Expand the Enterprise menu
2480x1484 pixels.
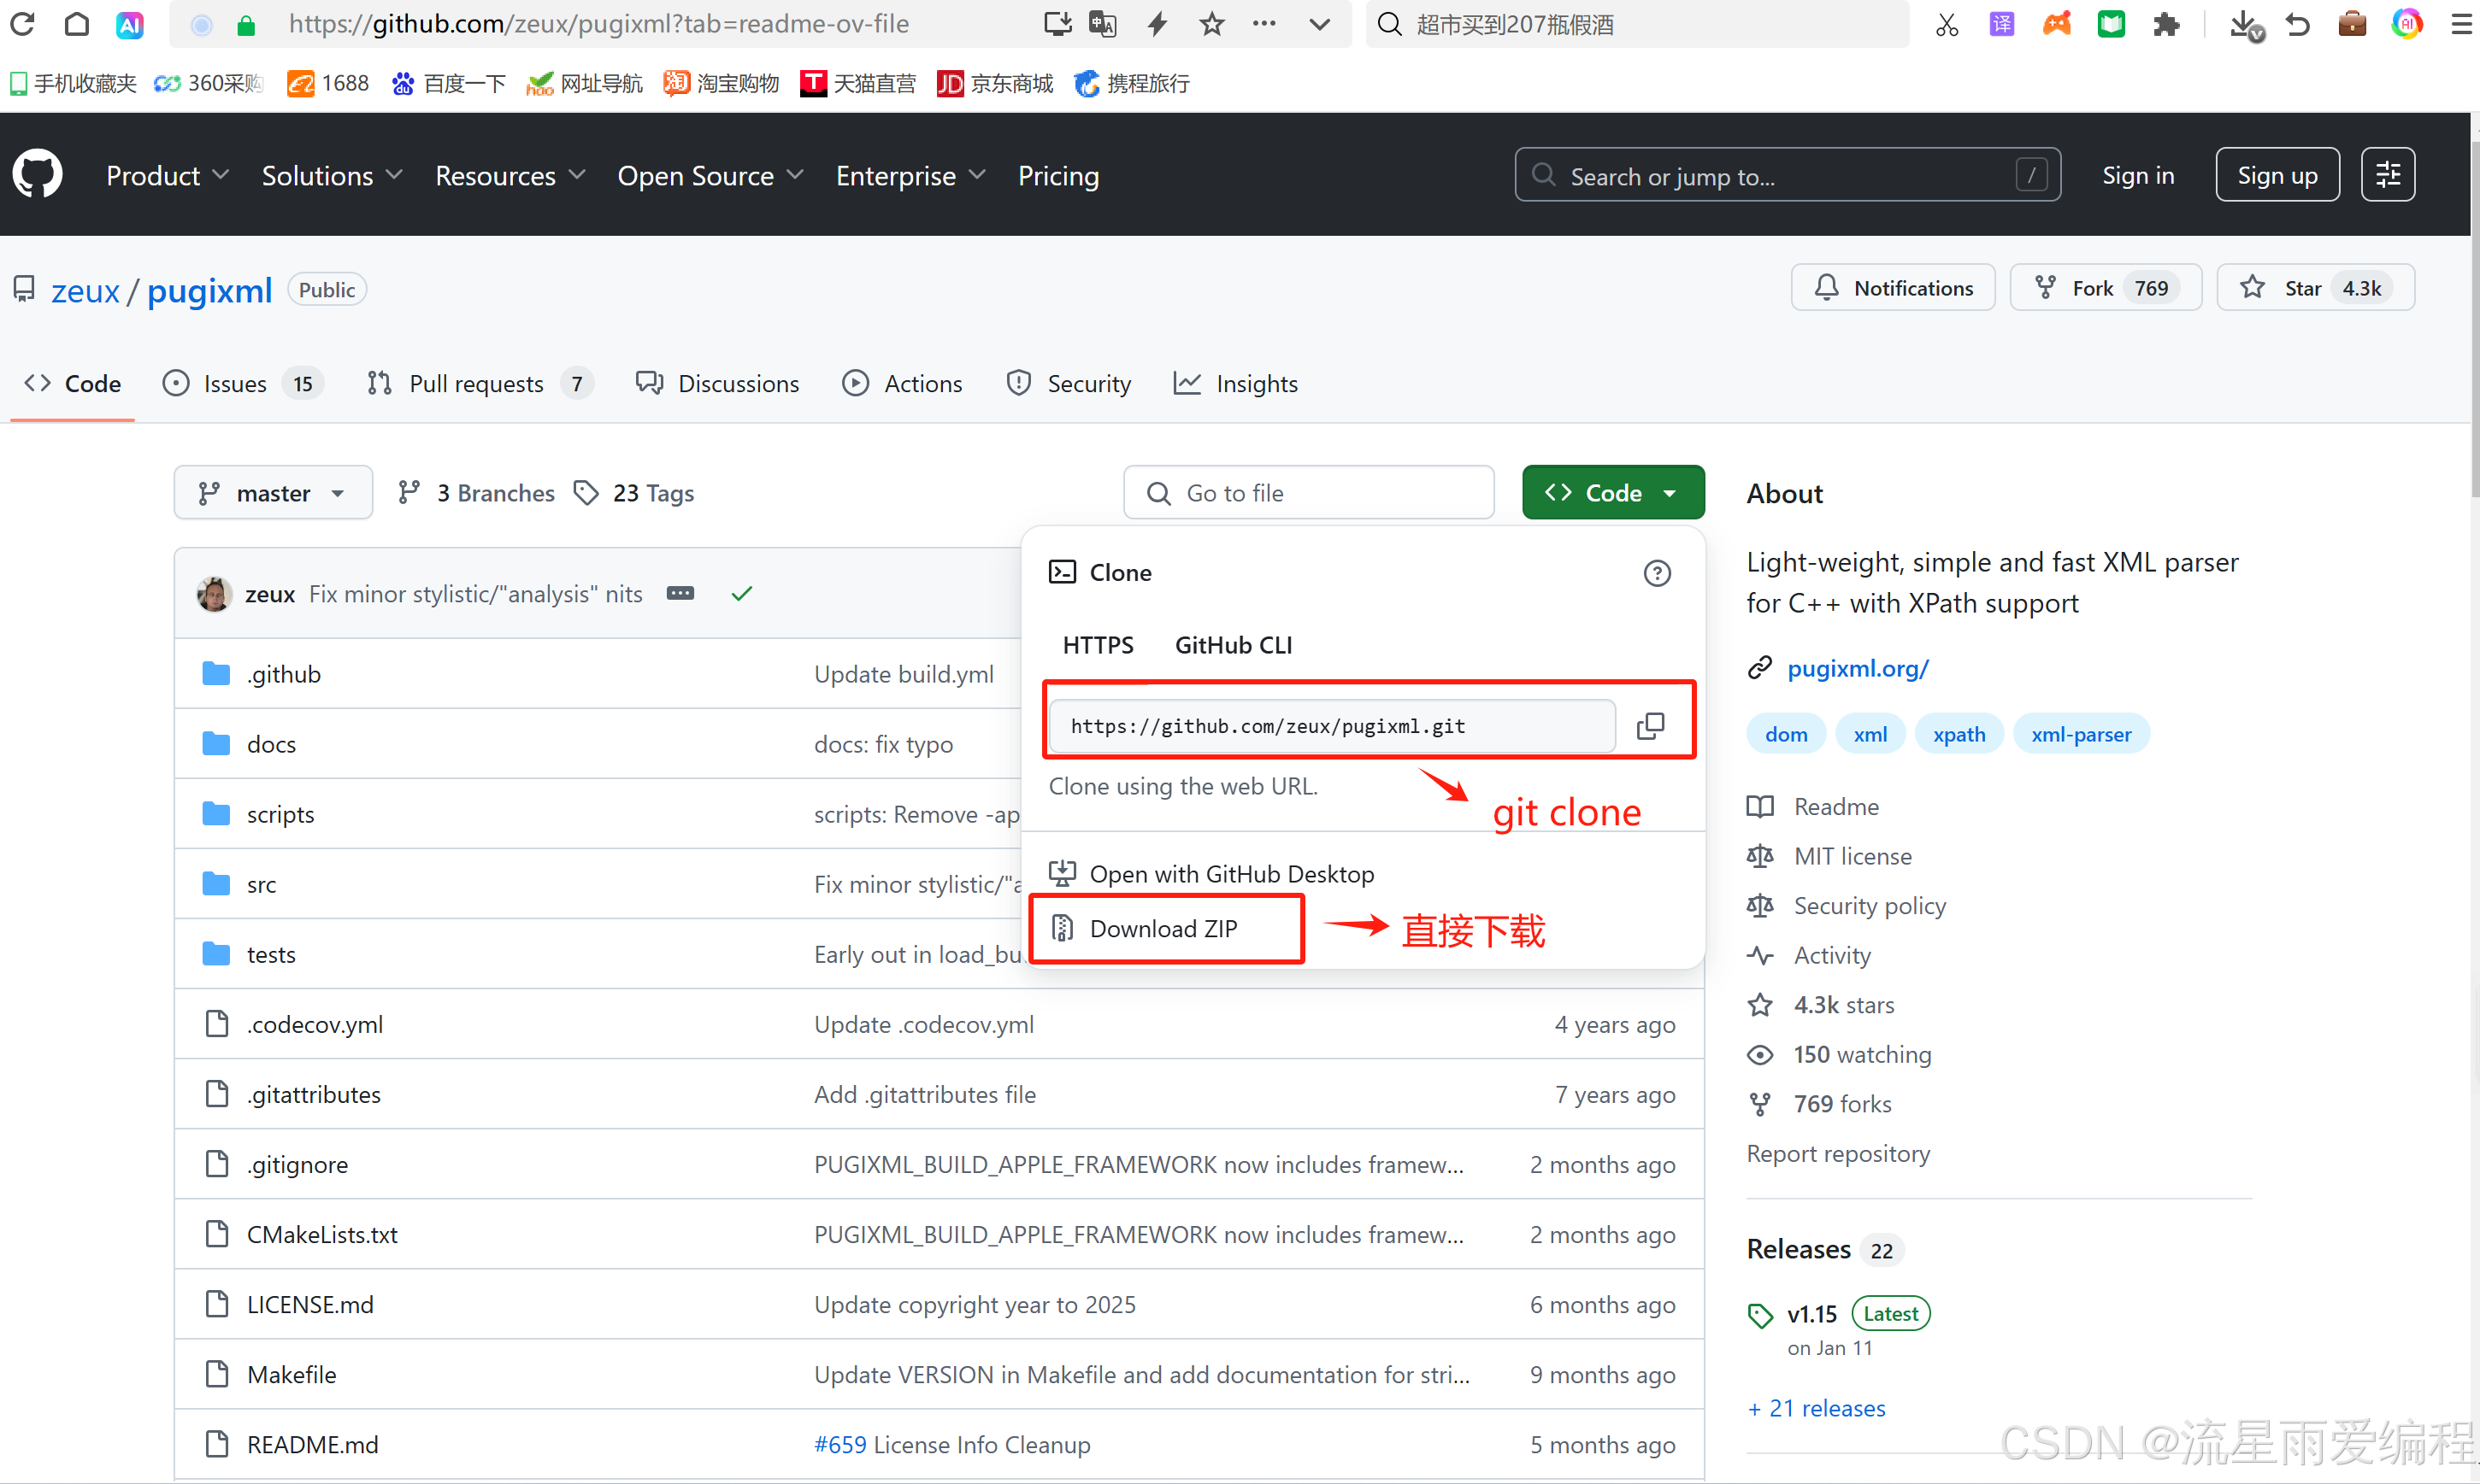pos(910,176)
